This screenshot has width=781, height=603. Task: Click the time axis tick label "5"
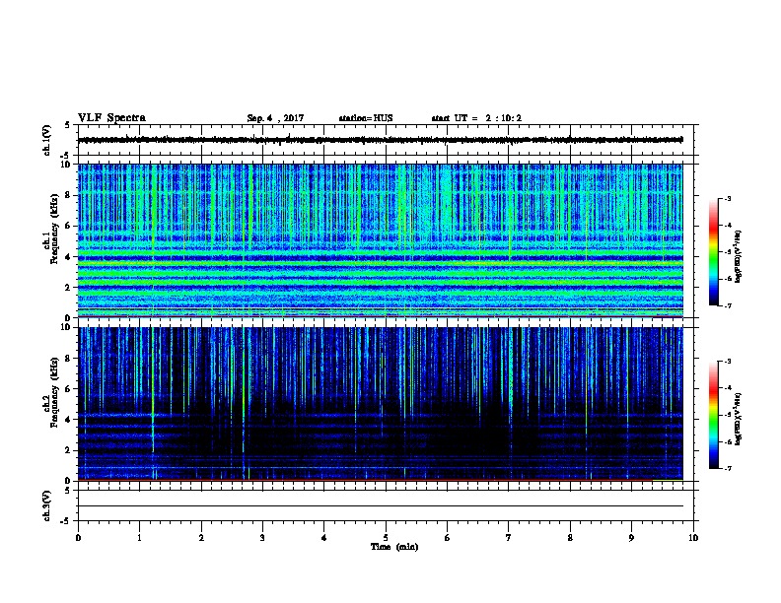point(386,537)
